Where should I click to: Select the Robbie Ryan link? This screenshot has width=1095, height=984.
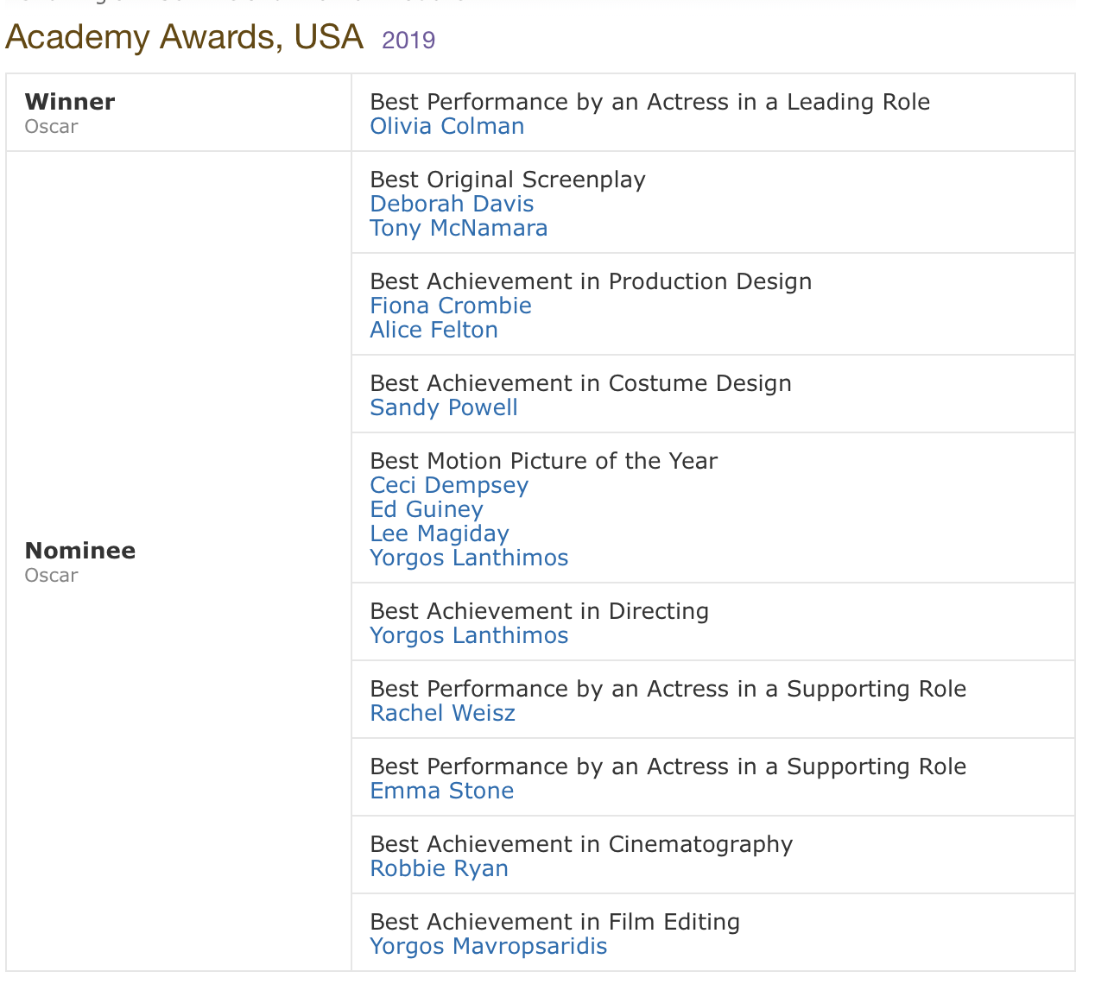(439, 868)
